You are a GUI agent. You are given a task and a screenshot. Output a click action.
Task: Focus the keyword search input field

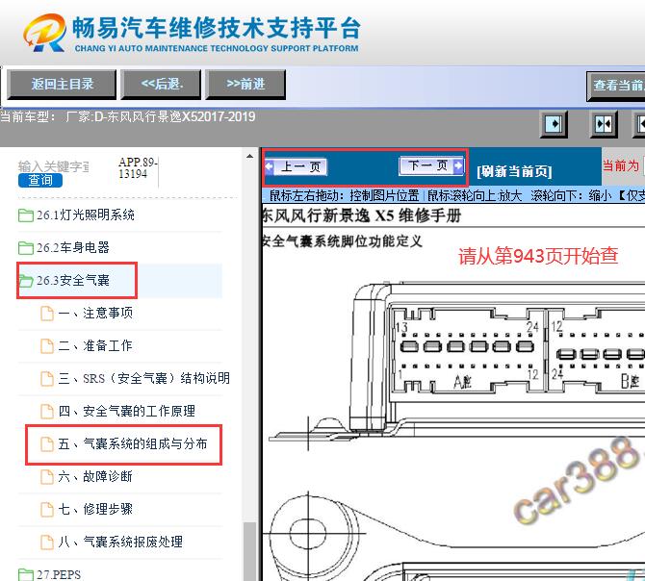click(x=54, y=166)
